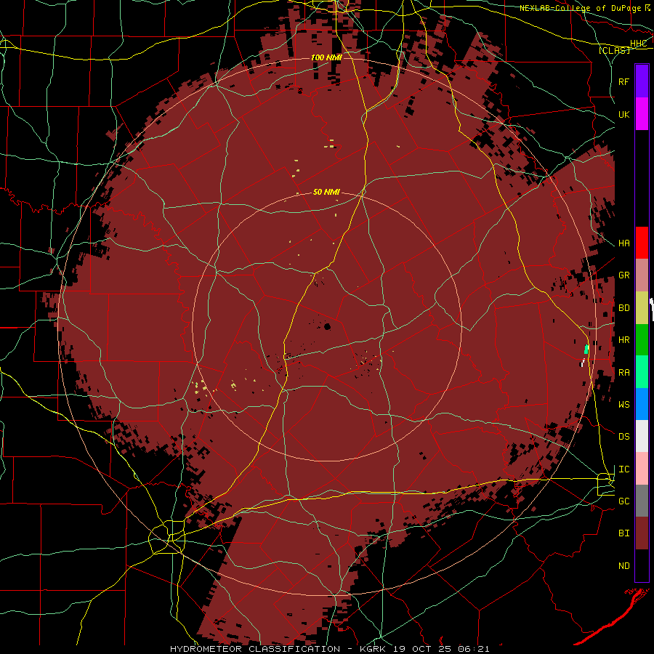Select the yellow-green BD legend swatch
The width and height of the screenshot is (654, 654).
point(642,307)
